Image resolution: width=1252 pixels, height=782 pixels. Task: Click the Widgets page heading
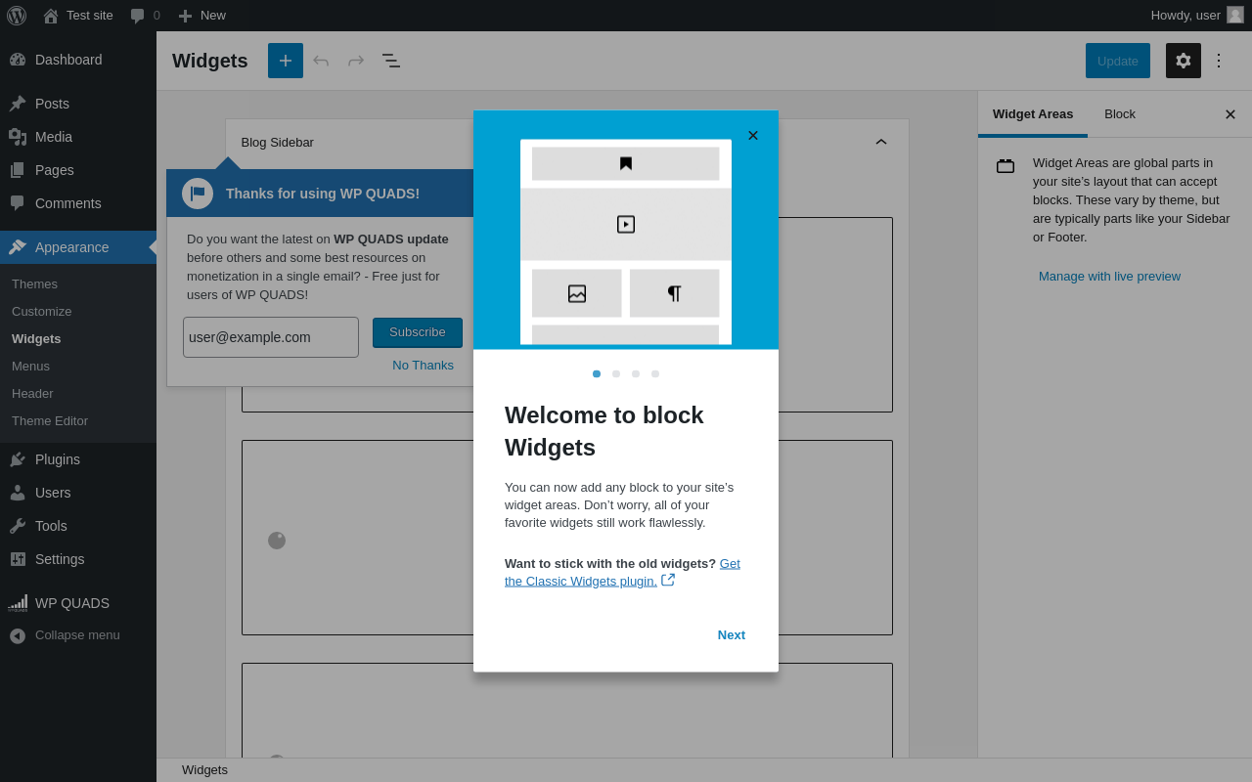pos(210,61)
